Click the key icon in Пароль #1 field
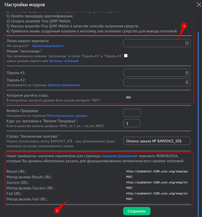 click(x=187, y=73)
